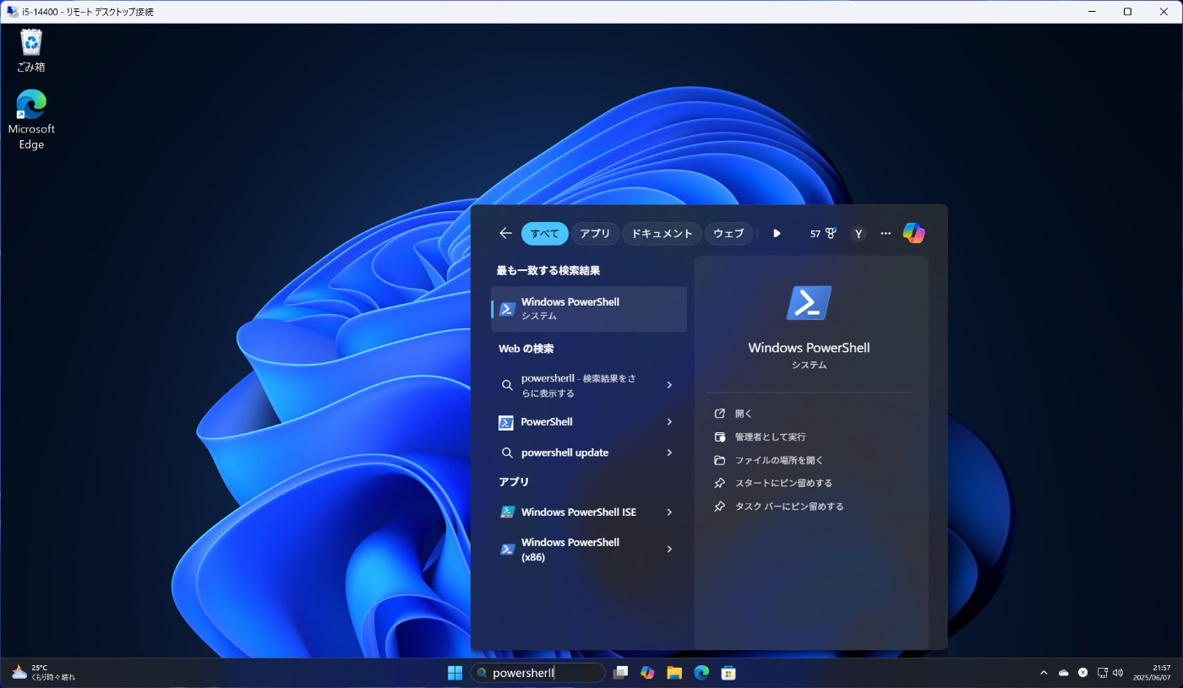Expand the Windows PowerShell ISE chevron
This screenshot has width=1183, height=688.
669,512
